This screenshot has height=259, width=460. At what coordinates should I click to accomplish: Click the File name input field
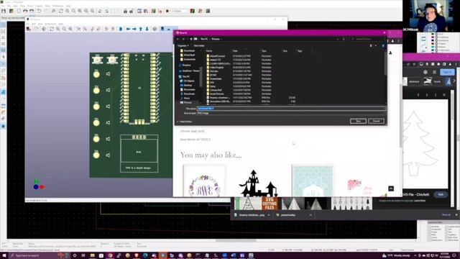[291, 109]
